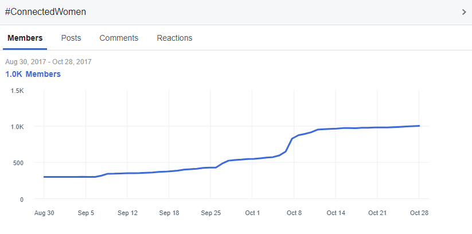Expand the #ConnectedWomen chevron arrow
The width and height of the screenshot is (472, 234).
coord(464,12)
